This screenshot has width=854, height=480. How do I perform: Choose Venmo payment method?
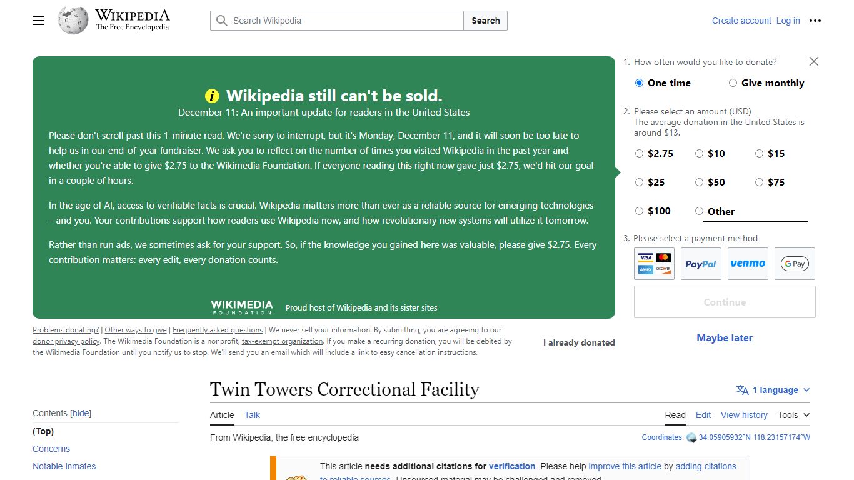click(748, 264)
